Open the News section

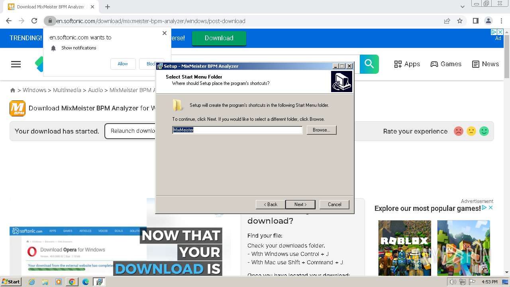point(485,64)
